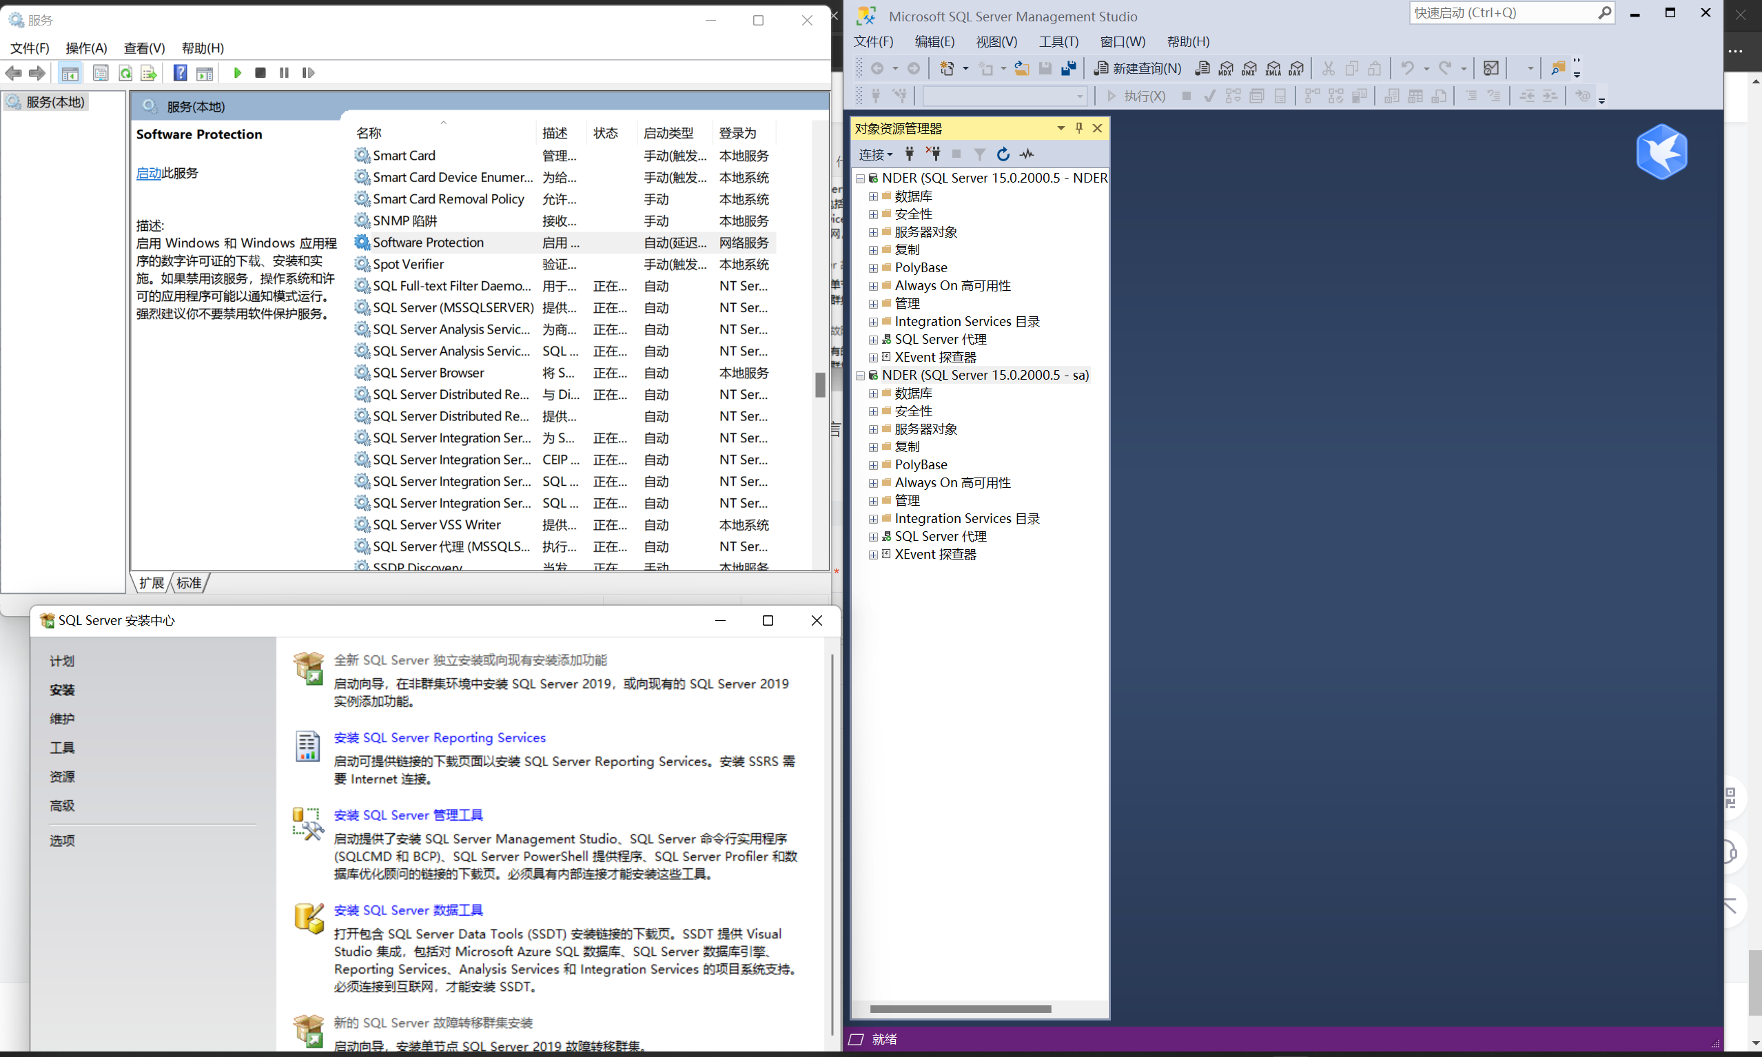Click Install SQL Server Data Tools link
The image size is (1762, 1057).
408,910
